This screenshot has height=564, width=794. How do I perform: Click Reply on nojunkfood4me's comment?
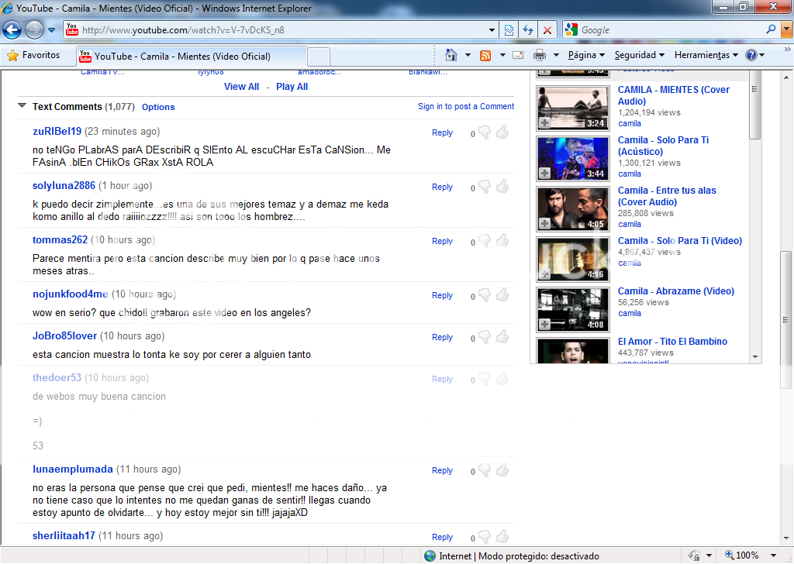(442, 295)
